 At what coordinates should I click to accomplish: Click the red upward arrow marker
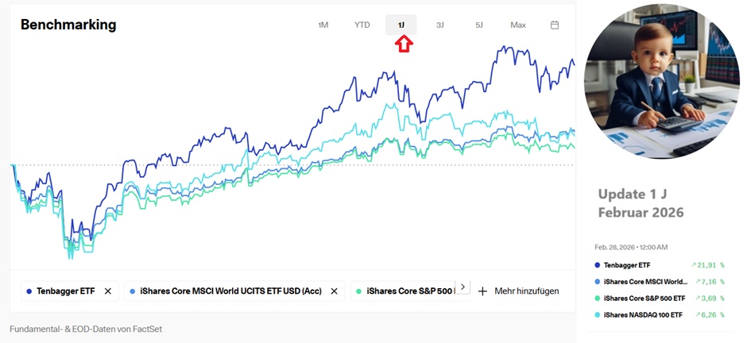404,44
